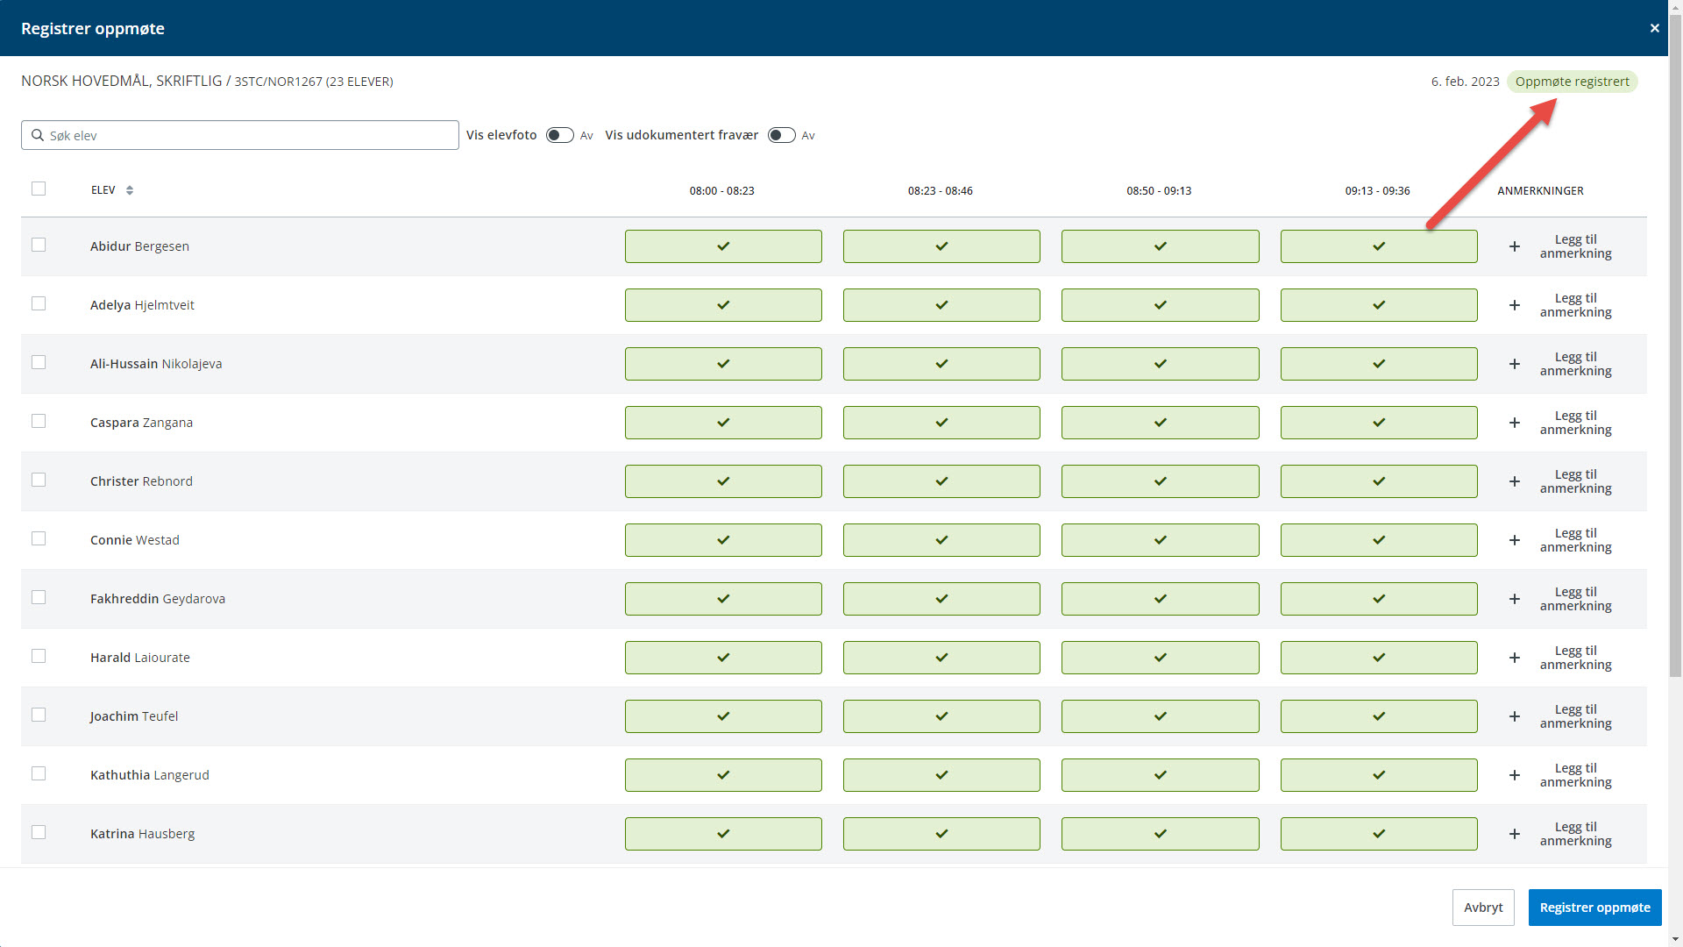Click Legg til anmerkning for Fakhreddin Geydarova
The width and height of the screenshot is (1683, 947).
pos(1575,599)
